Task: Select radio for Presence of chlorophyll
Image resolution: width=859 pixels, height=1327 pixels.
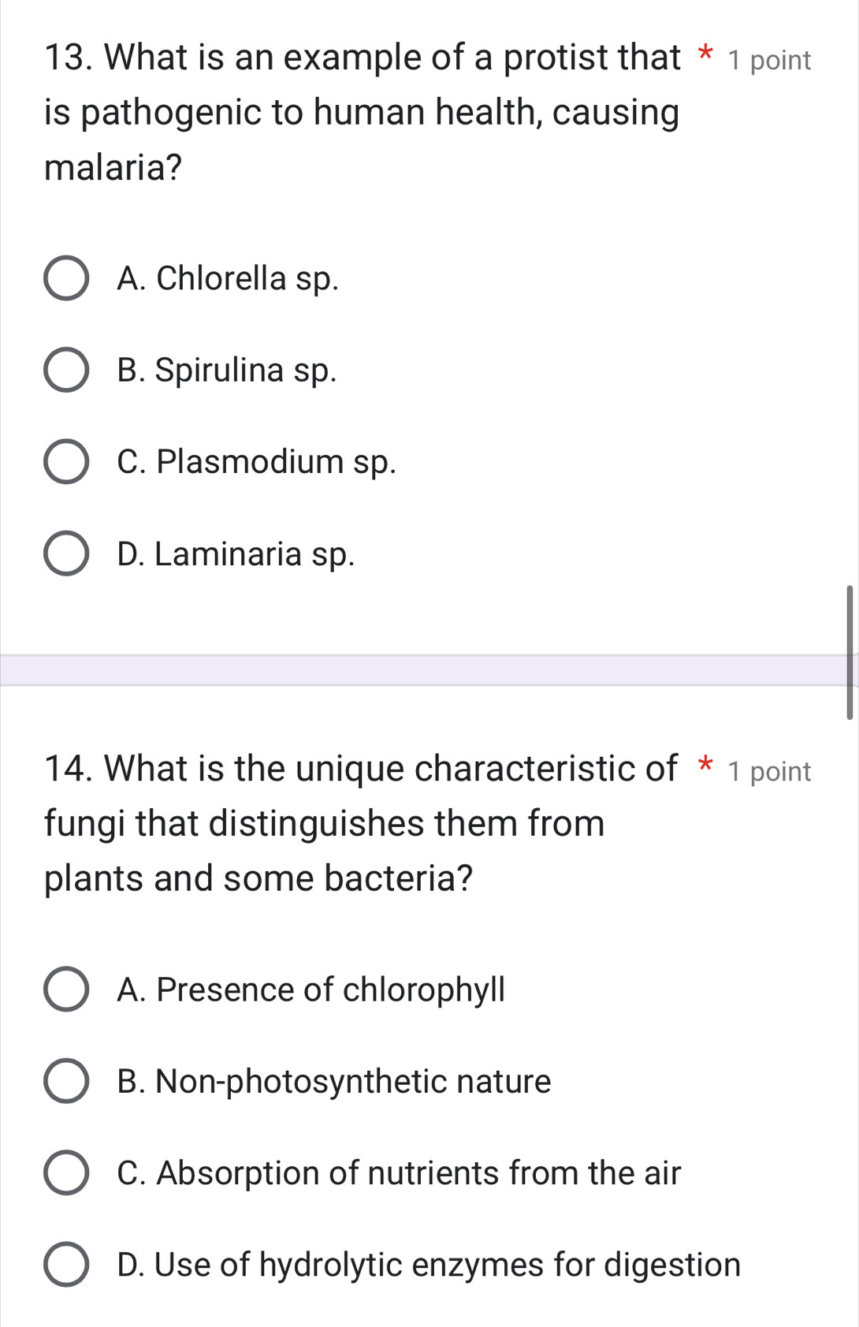Action: [x=66, y=990]
